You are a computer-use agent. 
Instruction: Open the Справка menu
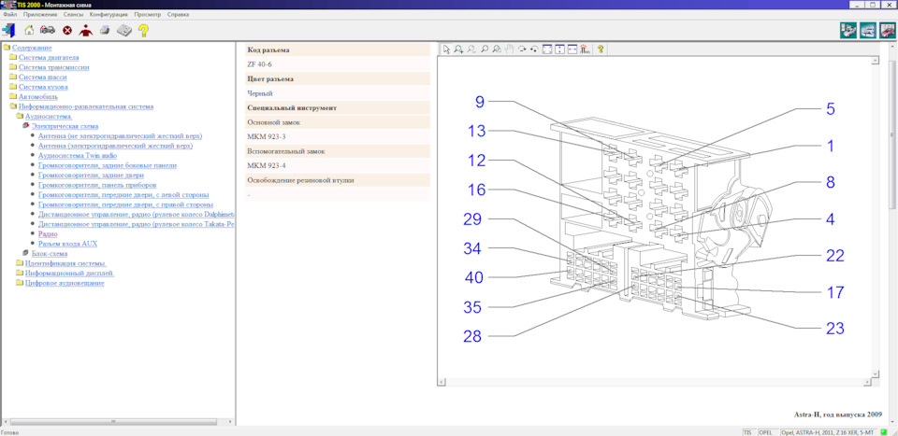(x=178, y=14)
